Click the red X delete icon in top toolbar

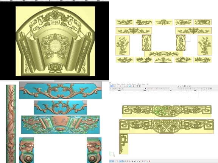[x=120, y=86]
